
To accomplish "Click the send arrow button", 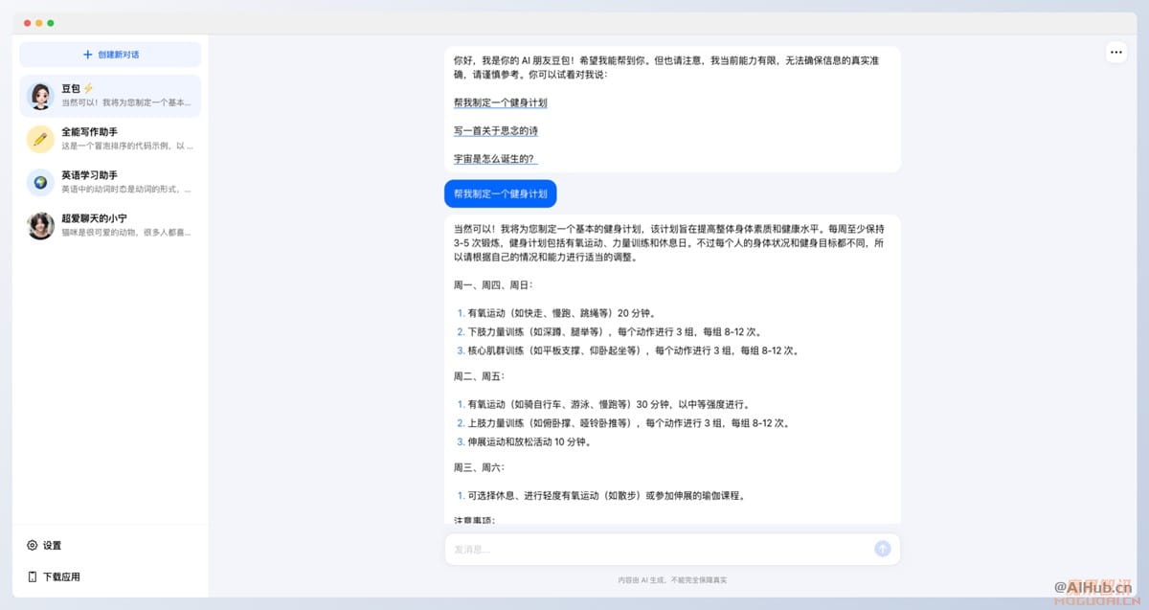I will point(883,549).
